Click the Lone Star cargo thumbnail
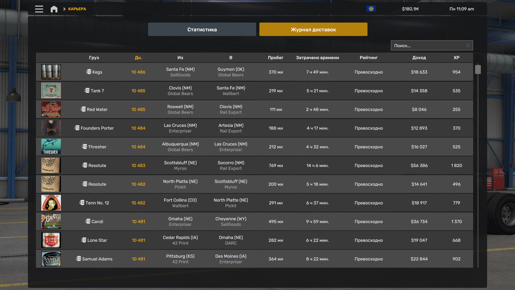515x290 pixels. (x=51, y=240)
